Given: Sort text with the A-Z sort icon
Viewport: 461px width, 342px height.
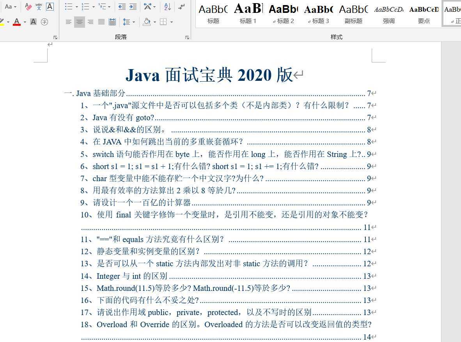Looking at the screenshot, I should [x=168, y=7].
